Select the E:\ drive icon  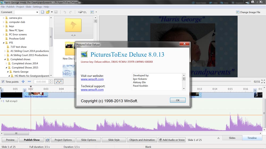pyautogui.click(x=82, y=12)
